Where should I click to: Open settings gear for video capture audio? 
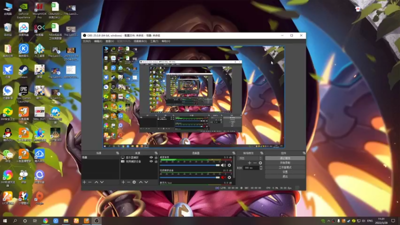coord(229,177)
